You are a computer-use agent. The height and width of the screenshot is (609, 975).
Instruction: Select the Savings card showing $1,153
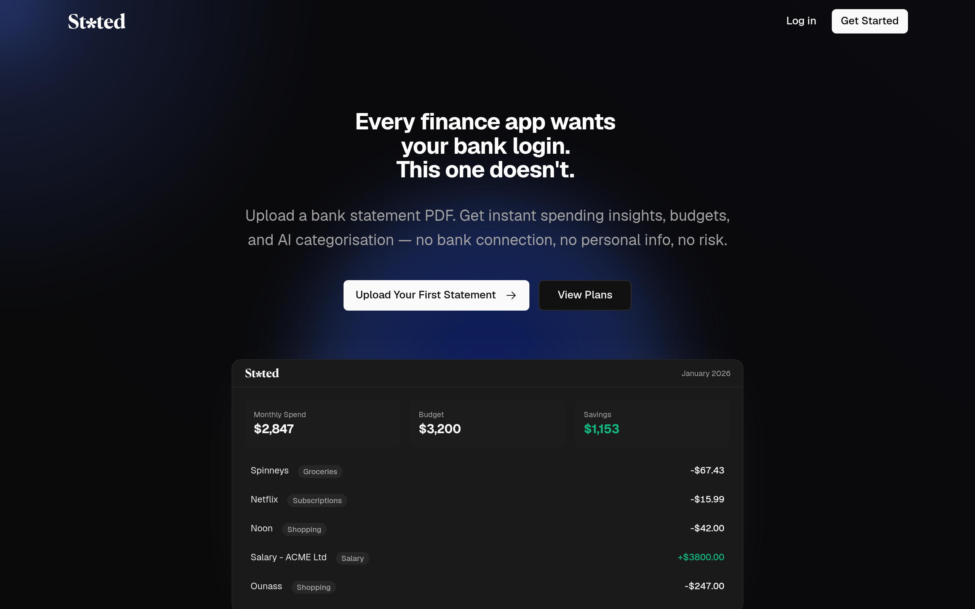pos(652,423)
